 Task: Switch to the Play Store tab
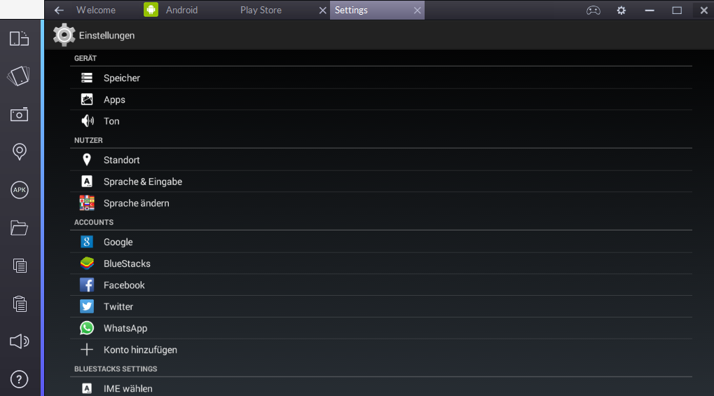click(x=261, y=10)
